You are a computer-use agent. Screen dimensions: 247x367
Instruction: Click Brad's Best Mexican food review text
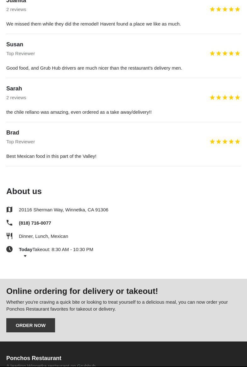click(x=51, y=156)
